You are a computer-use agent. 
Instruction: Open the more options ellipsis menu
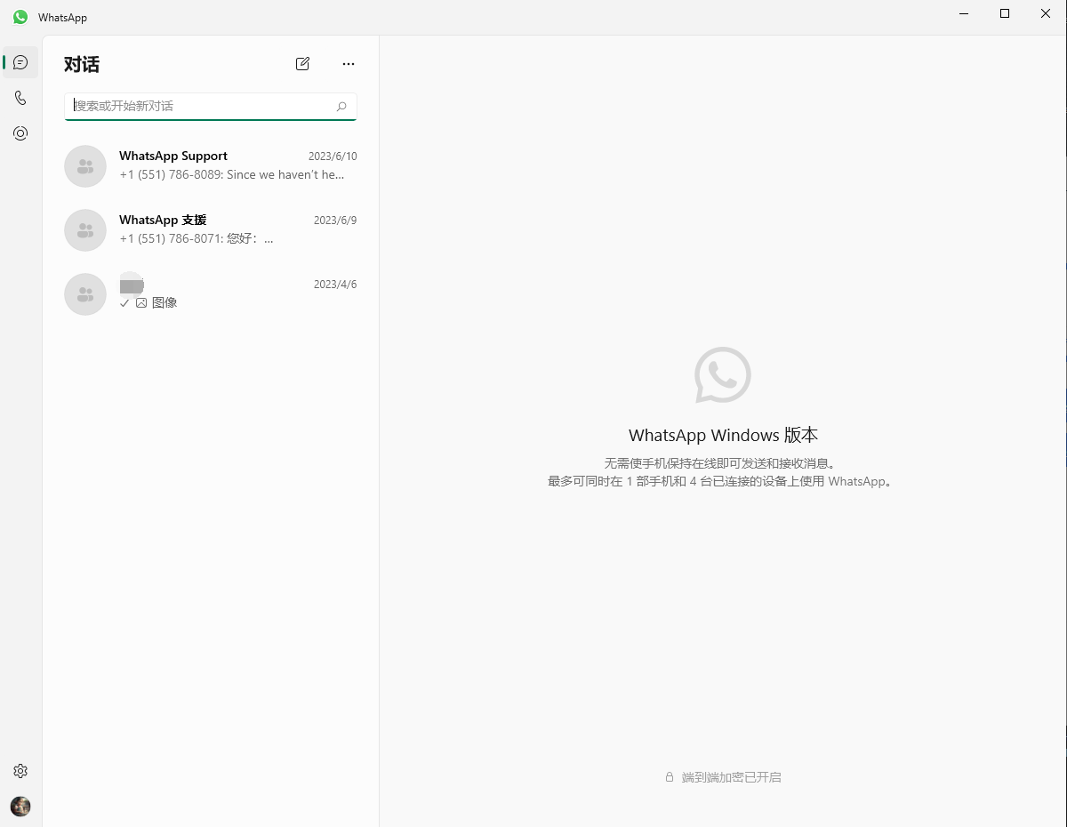tap(349, 64)
